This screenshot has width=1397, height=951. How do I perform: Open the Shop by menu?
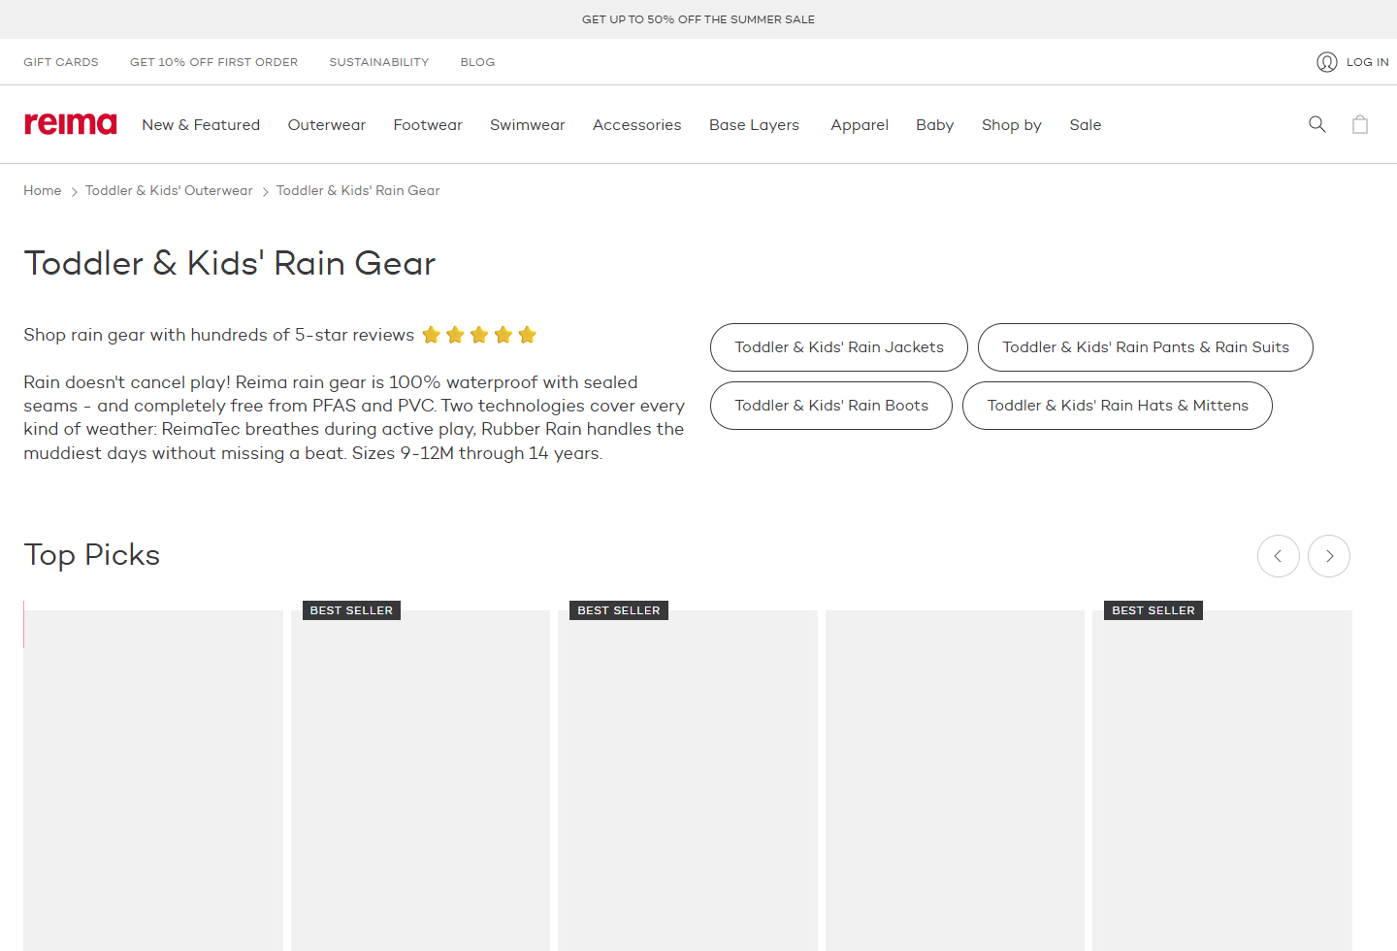pos(1011,124)
